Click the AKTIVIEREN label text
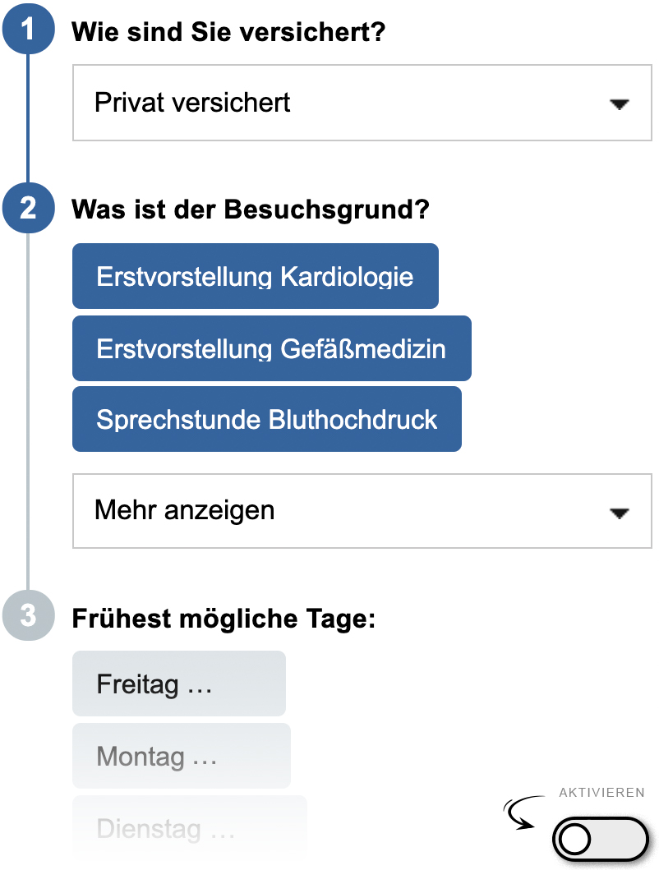This screenshot has height=870, width=659. coord(601,793)
